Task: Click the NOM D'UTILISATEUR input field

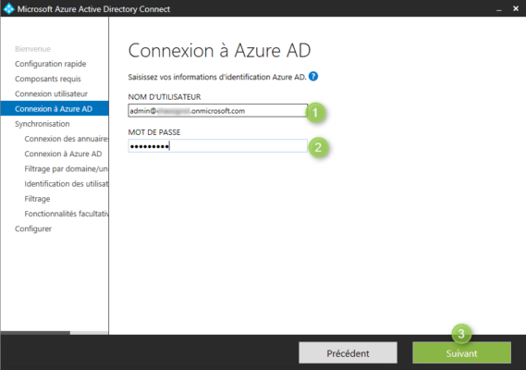Action: (x=217, y=111)
